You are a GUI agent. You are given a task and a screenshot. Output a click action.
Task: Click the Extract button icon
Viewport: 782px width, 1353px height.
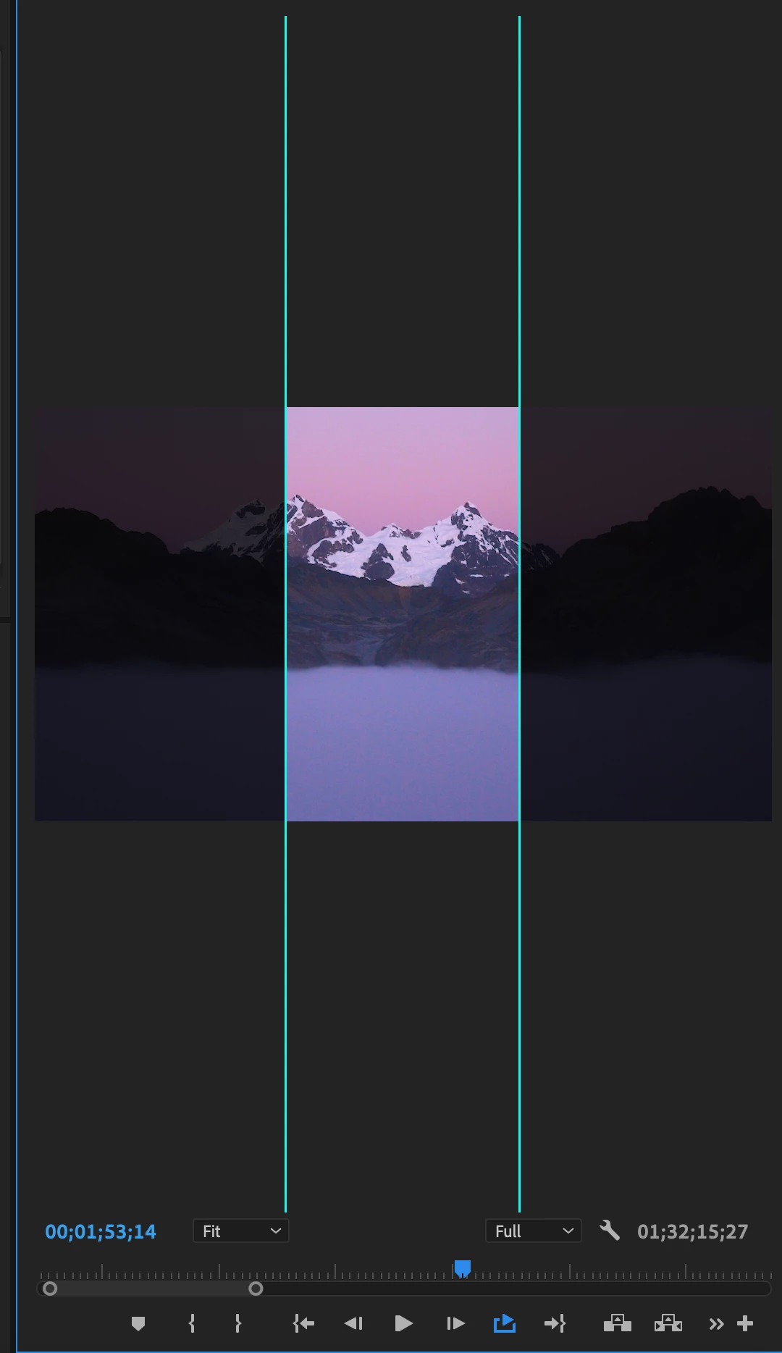click(x=668, y=1324)
